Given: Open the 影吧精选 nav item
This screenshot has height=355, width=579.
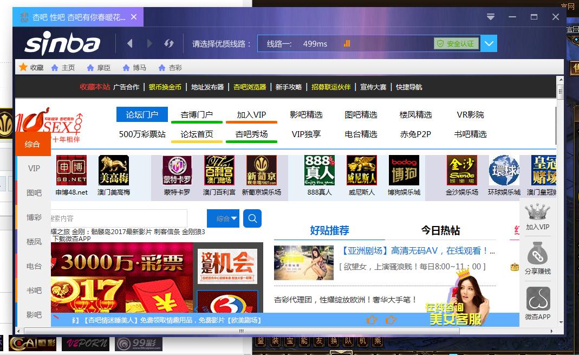Looking at the screenshot, I should [306, 114].
